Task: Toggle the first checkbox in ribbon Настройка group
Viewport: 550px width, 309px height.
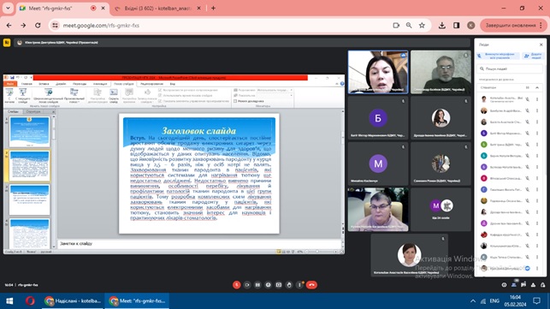Action: click(x=160, y=90)
